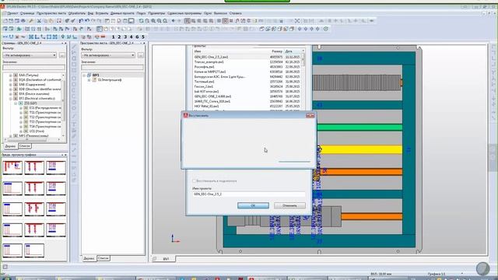The height and width of the screenshot is (280, 498).
Task: Click the Print icon in the top toolbar
Action: point(23,21)
